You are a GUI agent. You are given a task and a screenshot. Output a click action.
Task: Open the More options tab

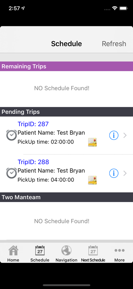coord(119,254)
